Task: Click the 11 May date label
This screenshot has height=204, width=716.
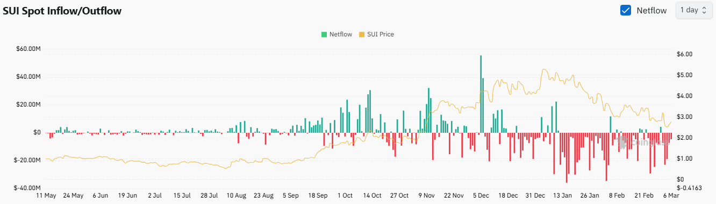Action: pos(46,196)
